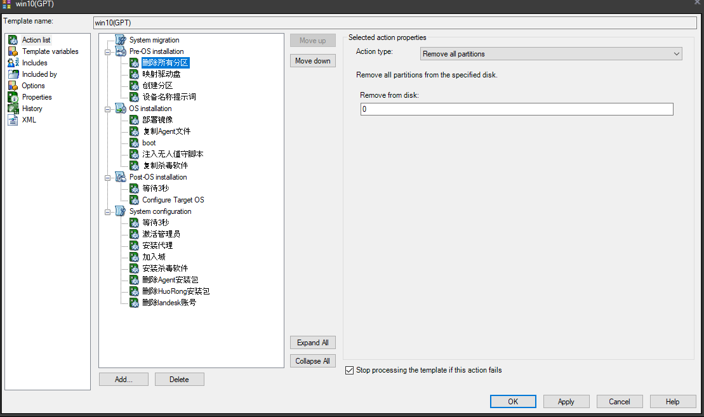704x417 pixels.
Task: Open the Action type dropdown
Action: coord(551,54)
